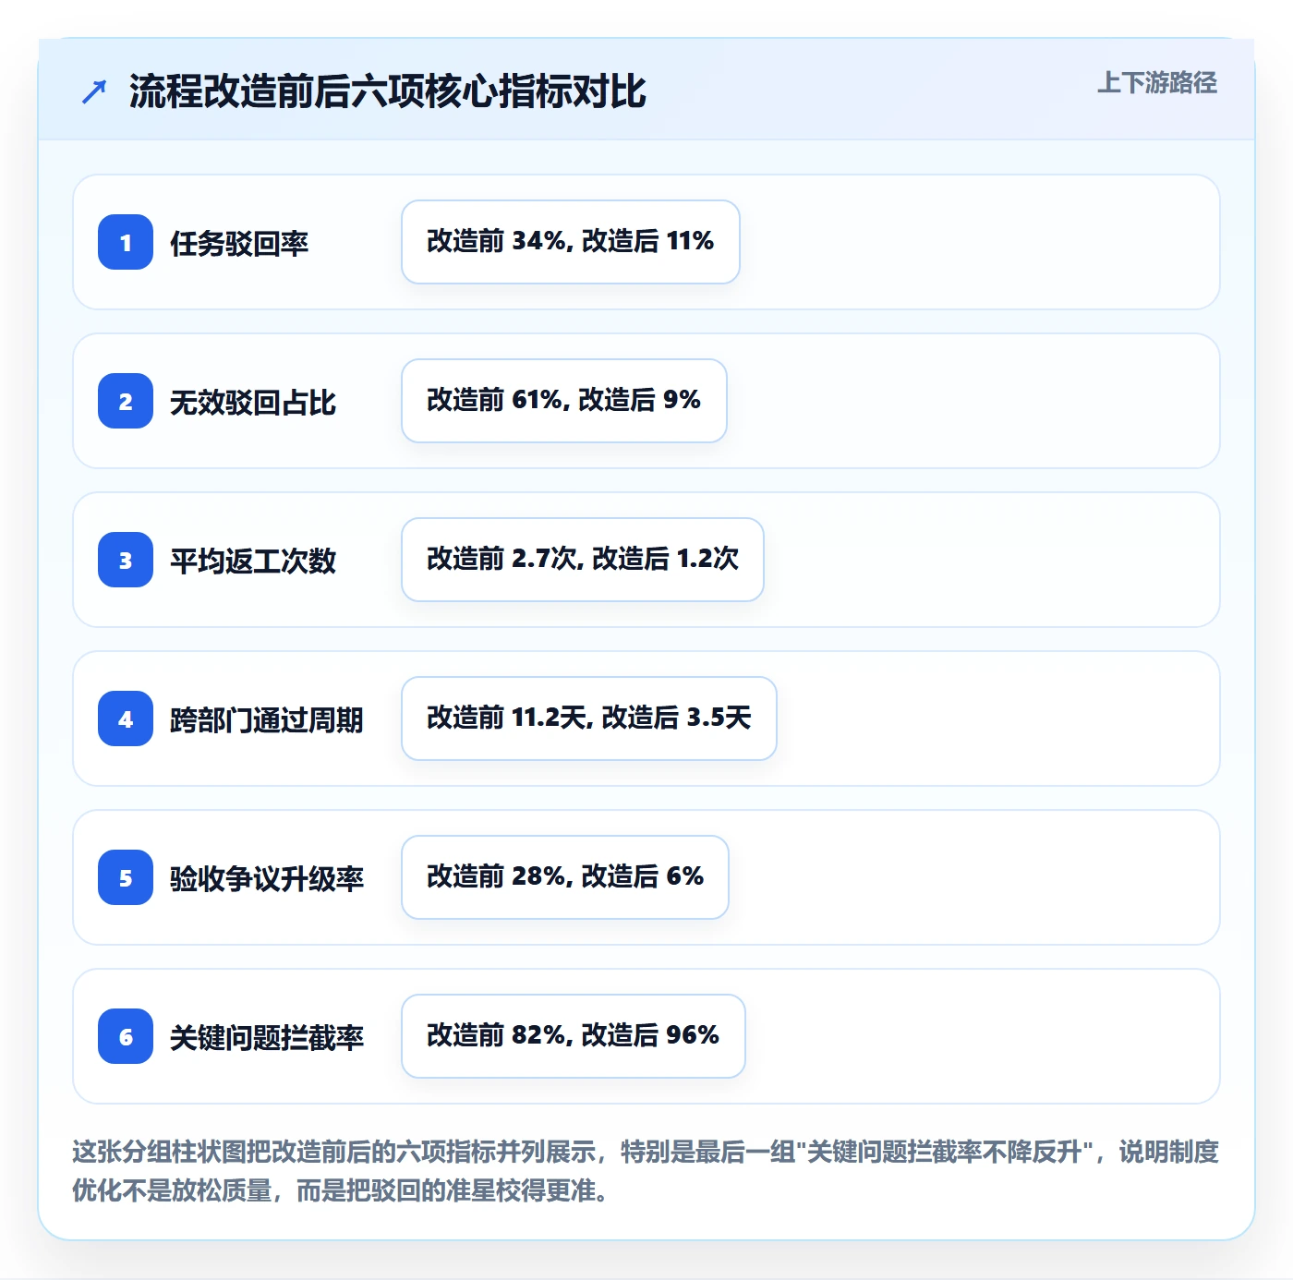Viewport: 1293px width, 1280px height.
Task: Click number badge 3 for 平均返工次数
Action: point(126,560)
